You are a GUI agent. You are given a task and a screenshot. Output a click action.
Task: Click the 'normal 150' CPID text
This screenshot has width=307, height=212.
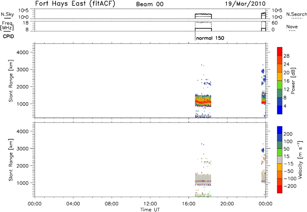[x=210, y=38]
